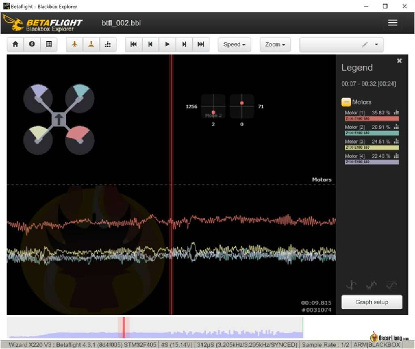Jump to the end of the log
This screenshot has height=349, width=415.
point(201,45)
